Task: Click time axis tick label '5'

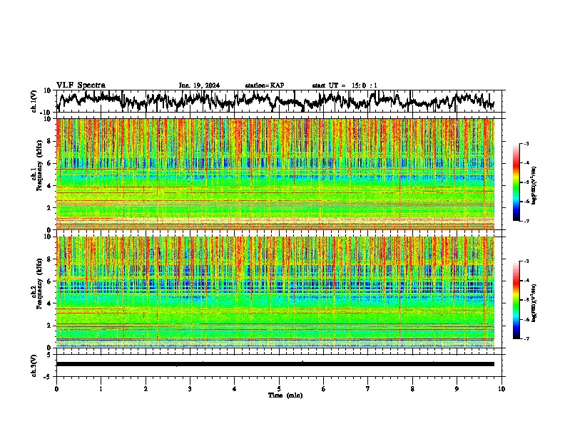Action: pos(279,389)
